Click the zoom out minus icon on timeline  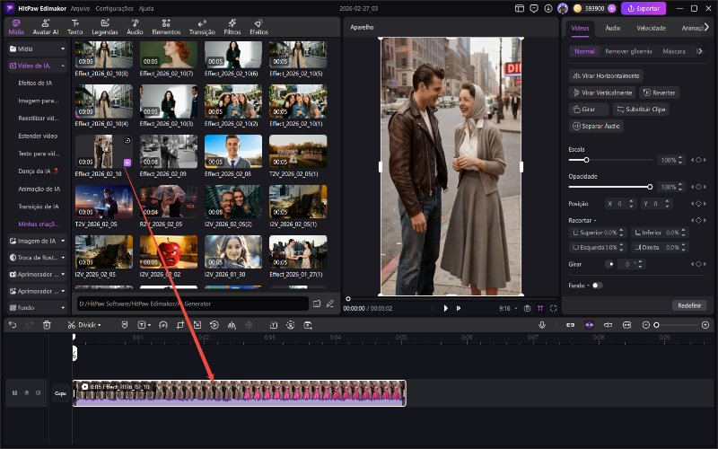pyautogui.click(x=645, y=325)
